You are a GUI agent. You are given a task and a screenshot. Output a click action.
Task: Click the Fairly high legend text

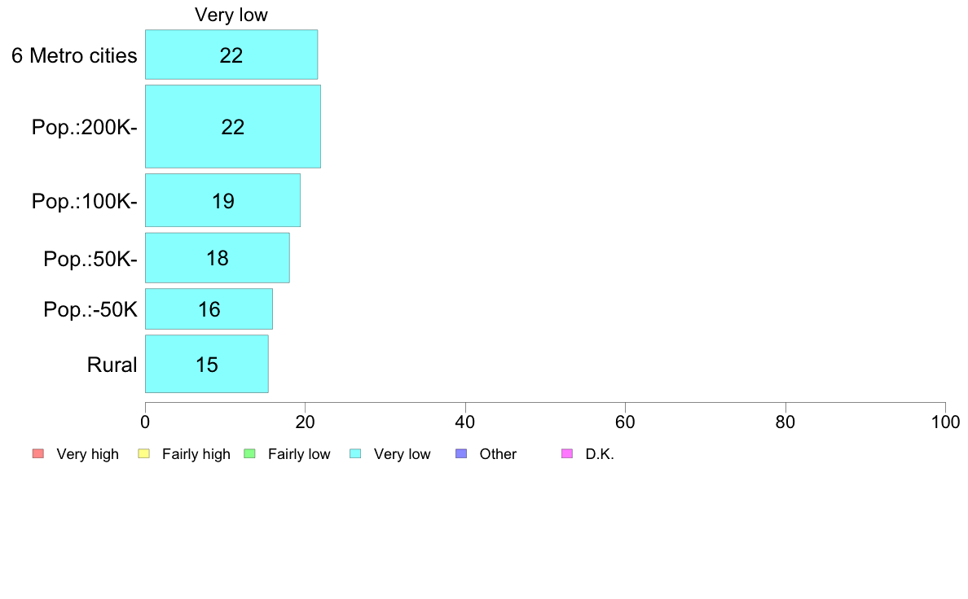coord(196,455)
